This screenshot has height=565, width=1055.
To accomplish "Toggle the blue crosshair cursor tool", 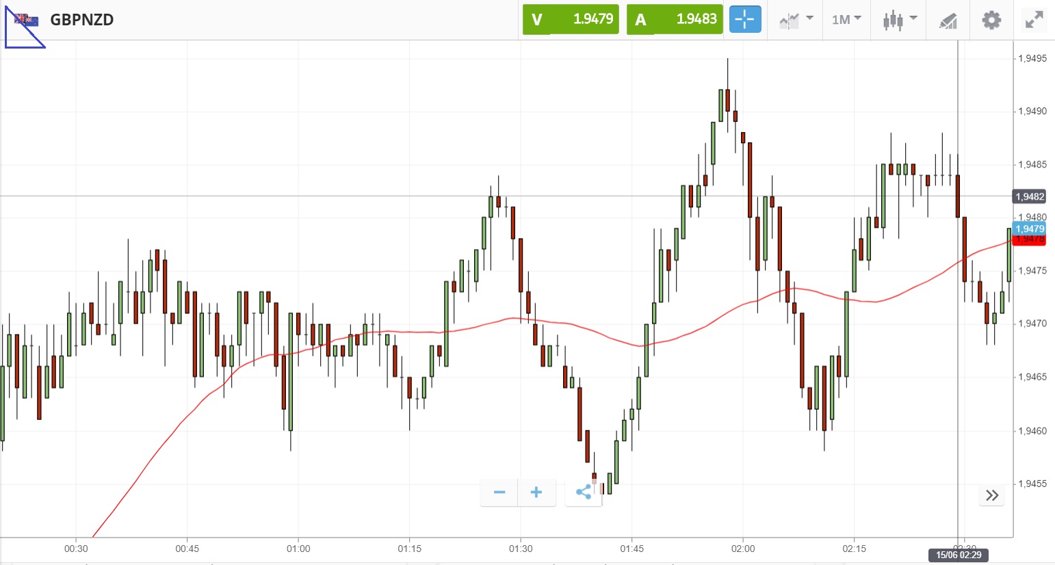I will pyautogui.click(x=745, y=19).
